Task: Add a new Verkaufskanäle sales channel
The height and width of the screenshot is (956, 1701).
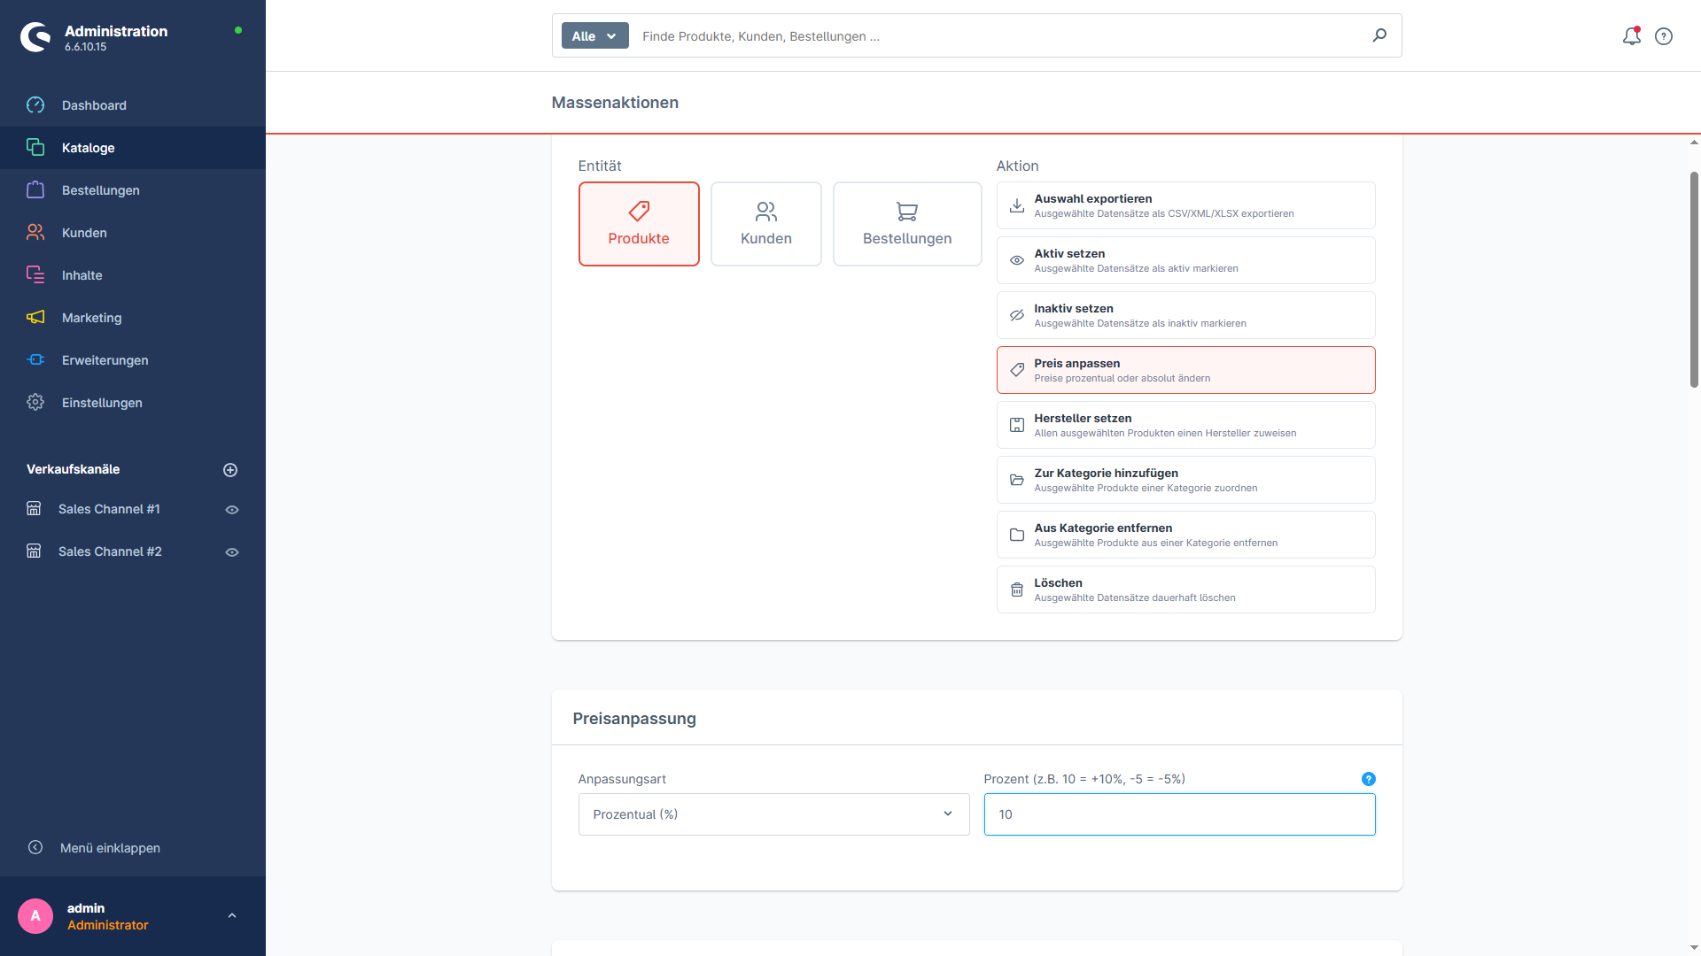Action: [x=230, y=470]
